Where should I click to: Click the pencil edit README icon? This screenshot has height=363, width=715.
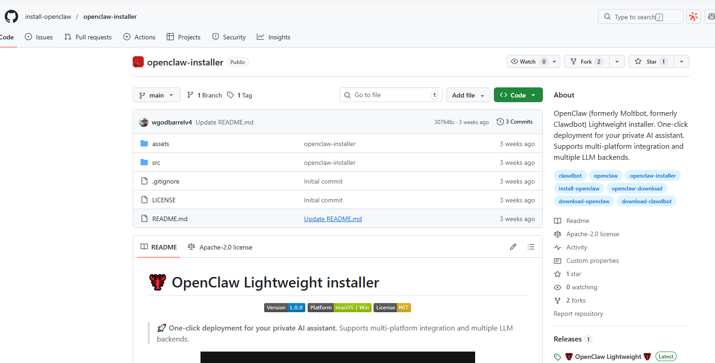pos(513,247)
